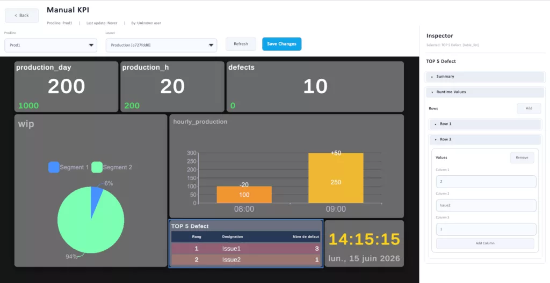Click the Inspector panel heading

tap(440, 36)
